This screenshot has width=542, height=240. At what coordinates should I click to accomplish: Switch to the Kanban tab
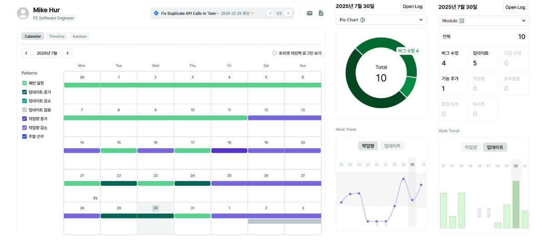click(x=80, y=36)
